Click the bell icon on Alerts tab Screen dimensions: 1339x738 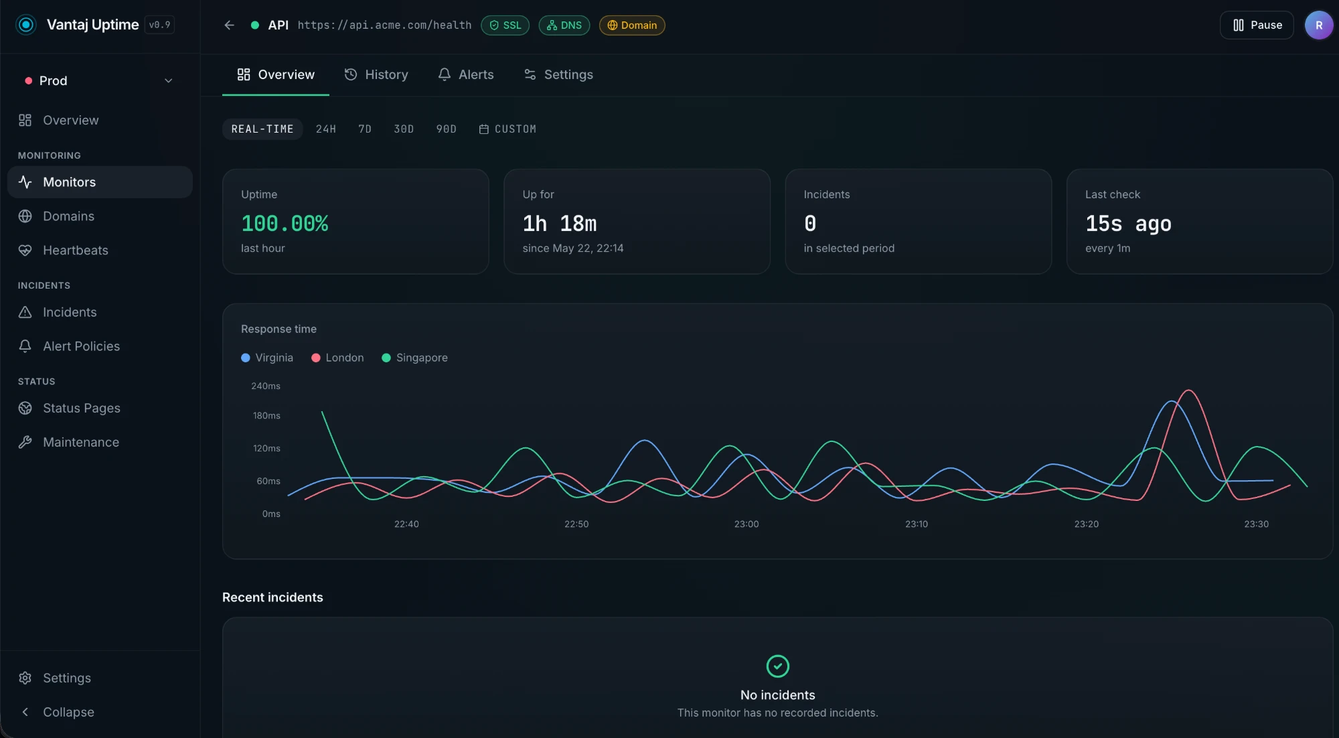pos(444,74)
